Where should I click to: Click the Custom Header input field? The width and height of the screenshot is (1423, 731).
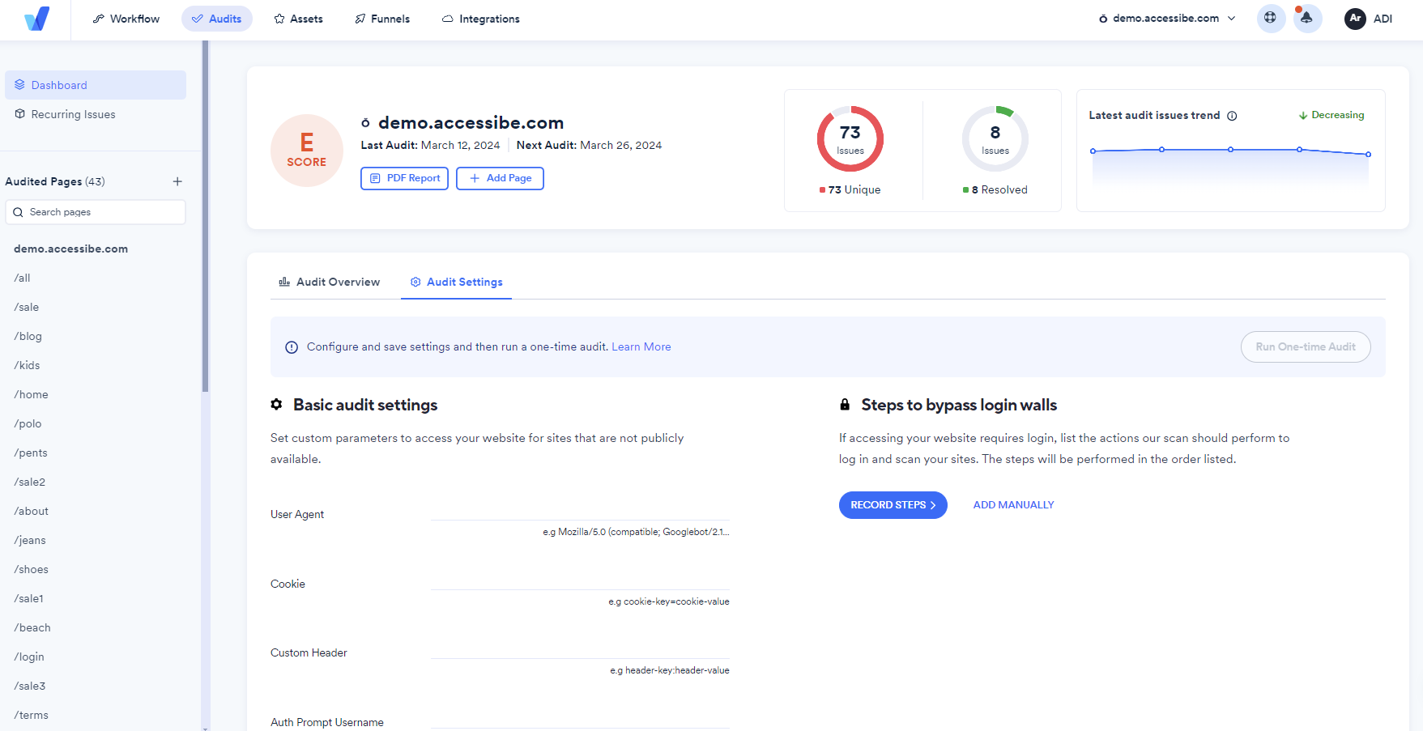point(580,648)
